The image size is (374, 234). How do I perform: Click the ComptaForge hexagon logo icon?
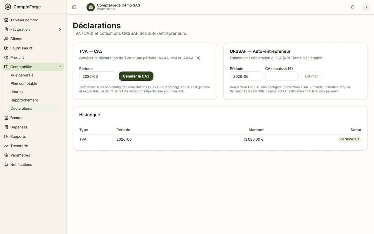click(x=8, y=7)
